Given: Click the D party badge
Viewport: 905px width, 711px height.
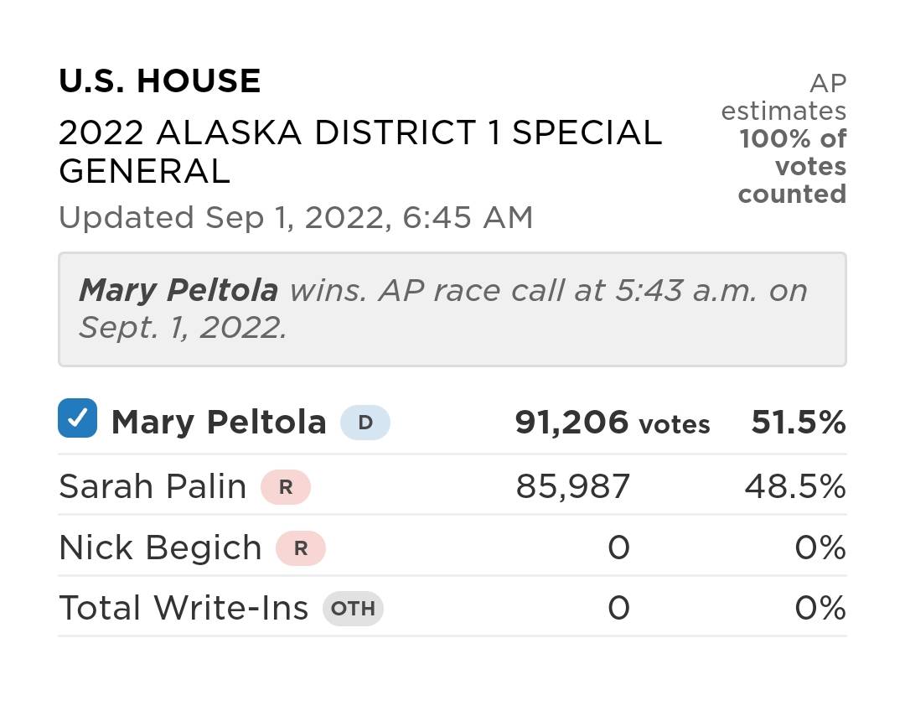Looking at the screenshot, I should tap(365, 423).
